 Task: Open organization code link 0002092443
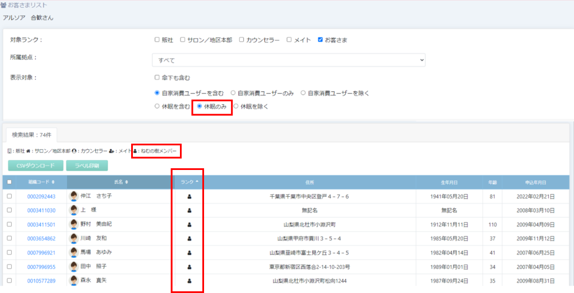click(41, 196)
